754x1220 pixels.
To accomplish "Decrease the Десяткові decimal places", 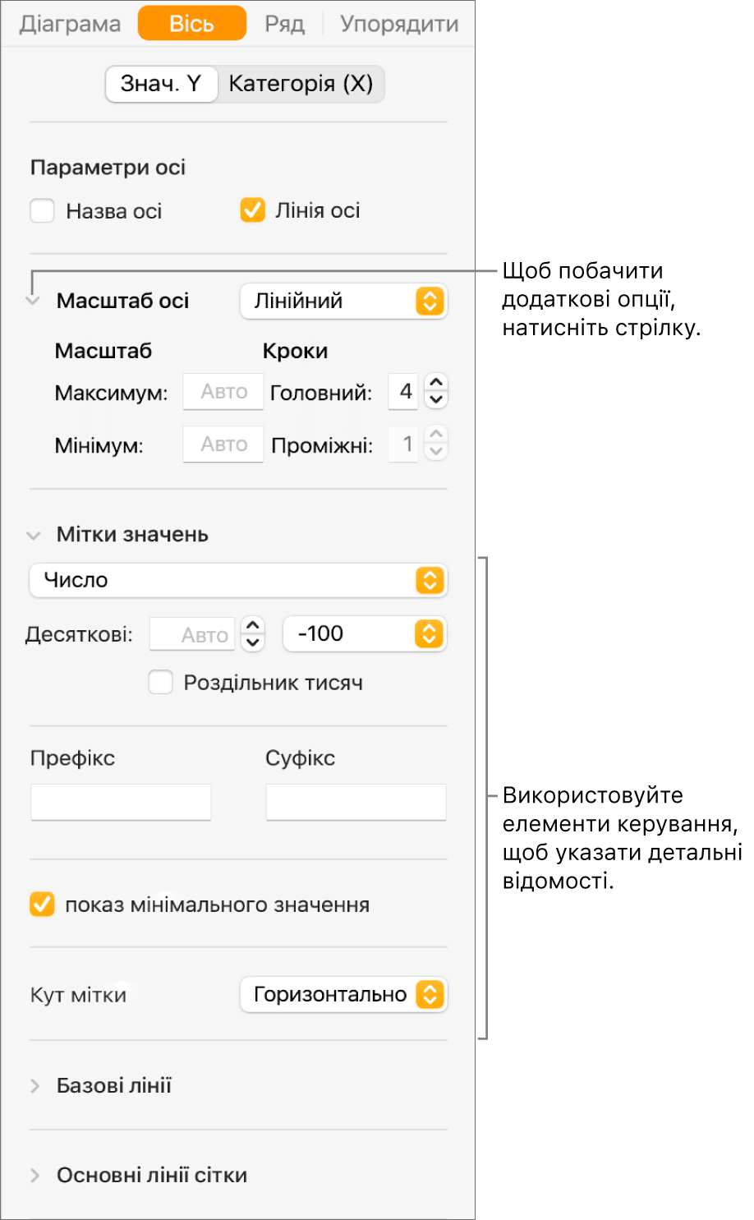I will (x=253, y=643).
